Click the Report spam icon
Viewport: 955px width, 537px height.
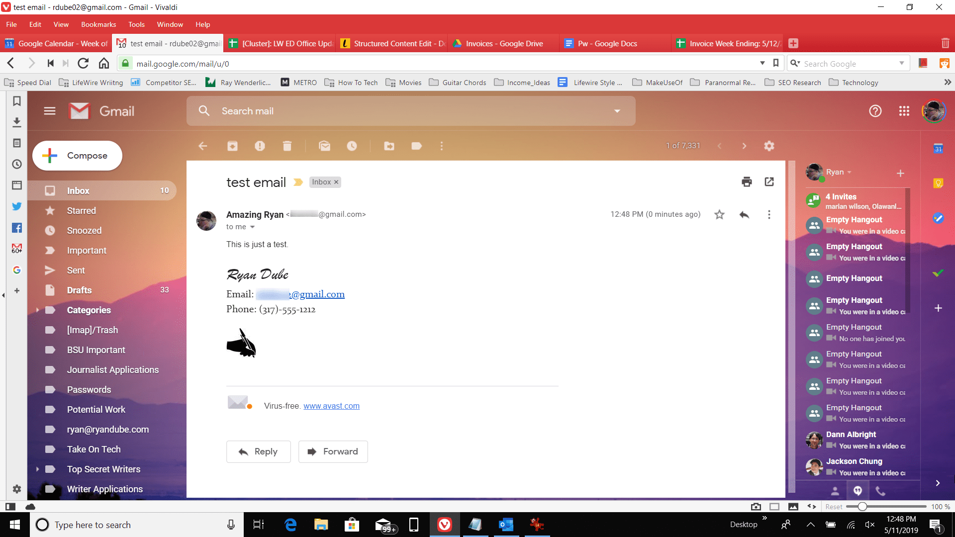coord(260,146)
